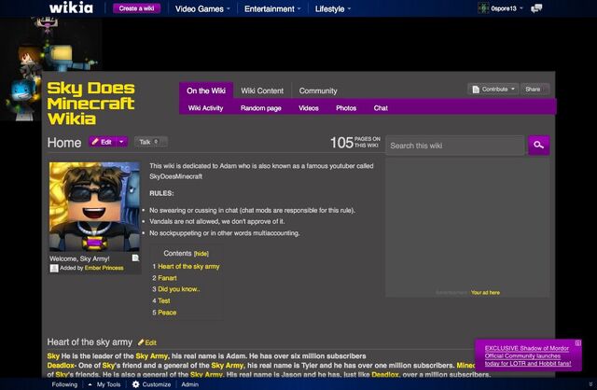Jump to the Fanart section
Viewport: 597px width, 390px height.
[167, 278]
